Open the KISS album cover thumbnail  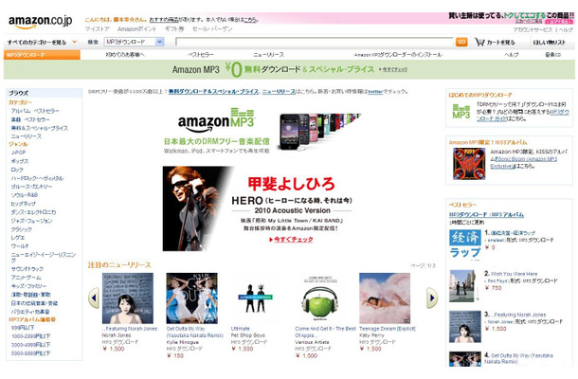pos(469,164)
